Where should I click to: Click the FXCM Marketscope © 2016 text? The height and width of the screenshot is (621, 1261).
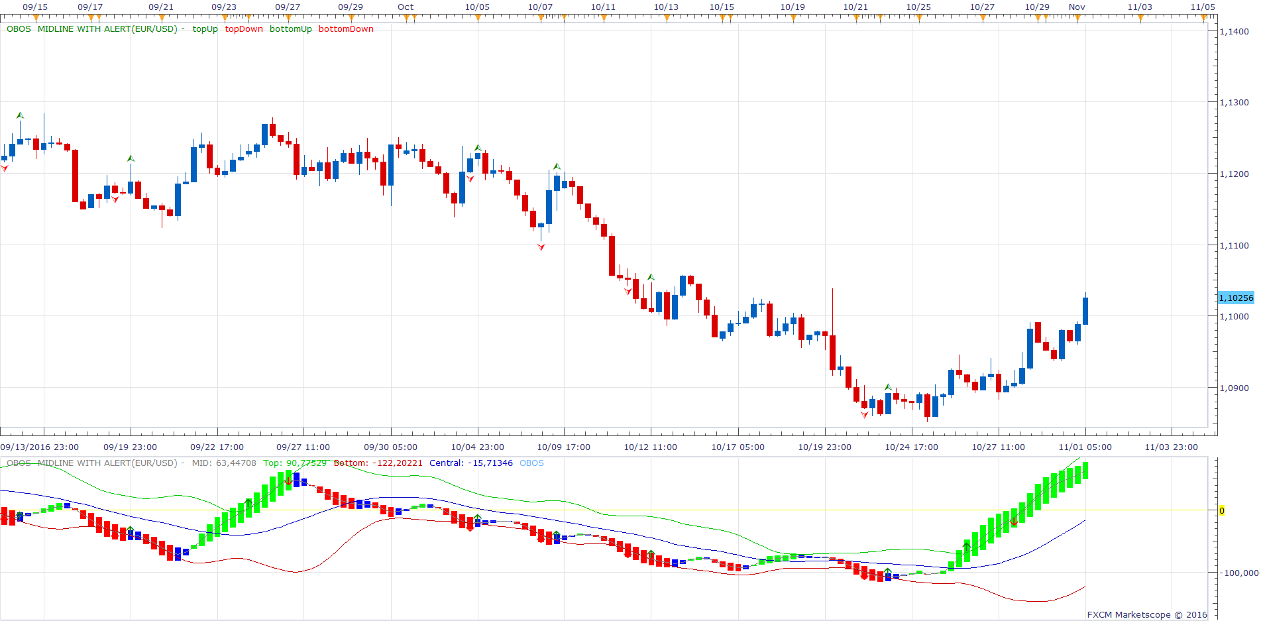tap(1147, 615)
